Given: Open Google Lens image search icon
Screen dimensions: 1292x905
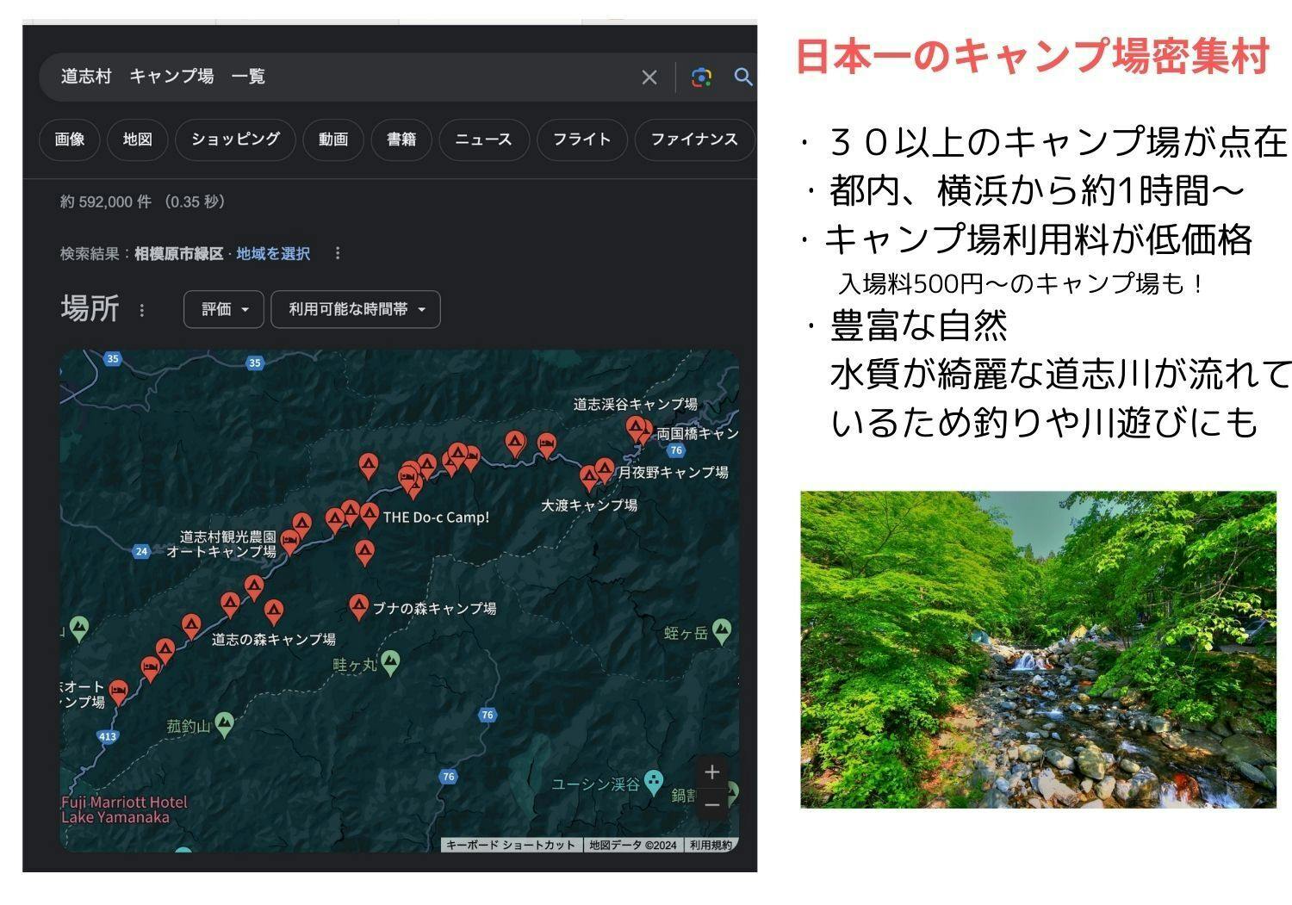Looking at the screenshot, I should click(x=701, y=77).
